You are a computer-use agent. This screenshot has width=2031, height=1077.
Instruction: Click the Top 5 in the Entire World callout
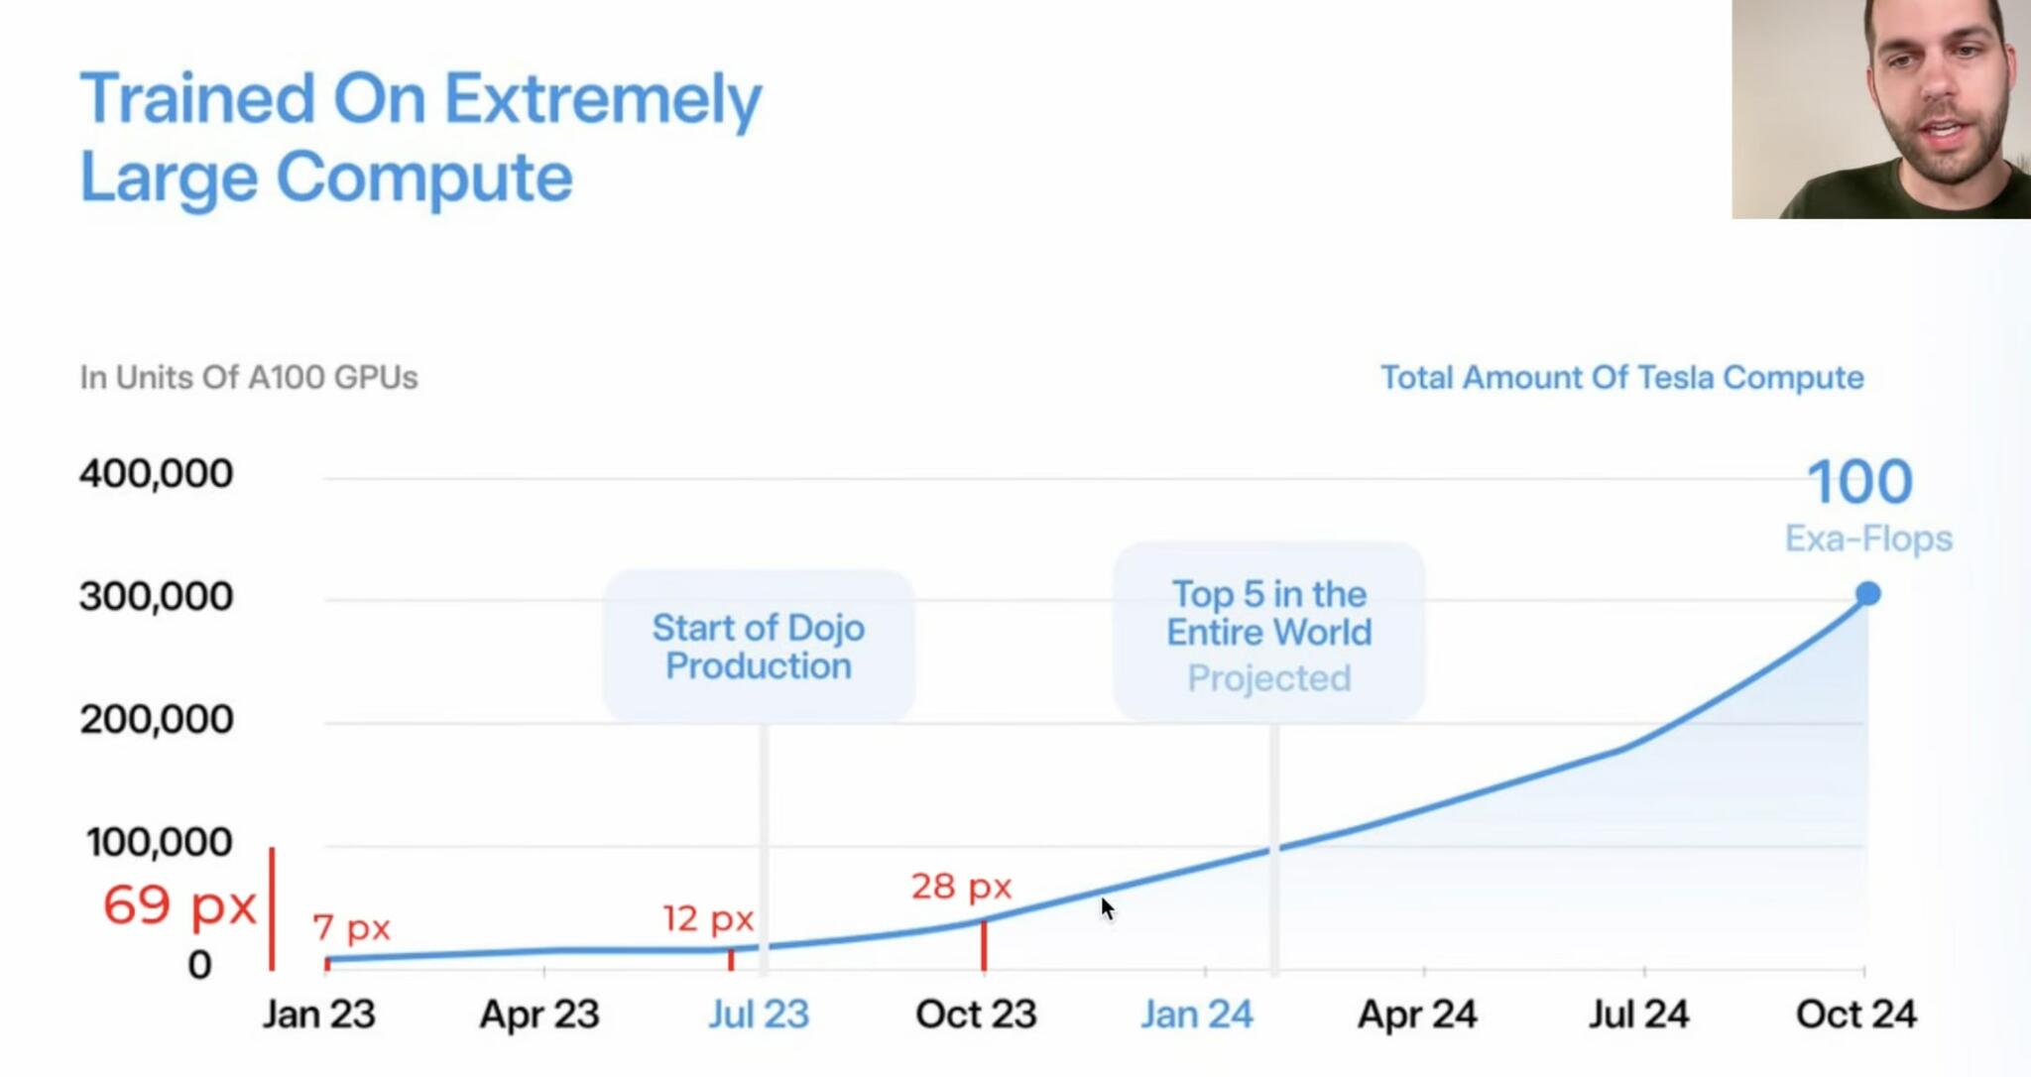tap(1268, 633)
